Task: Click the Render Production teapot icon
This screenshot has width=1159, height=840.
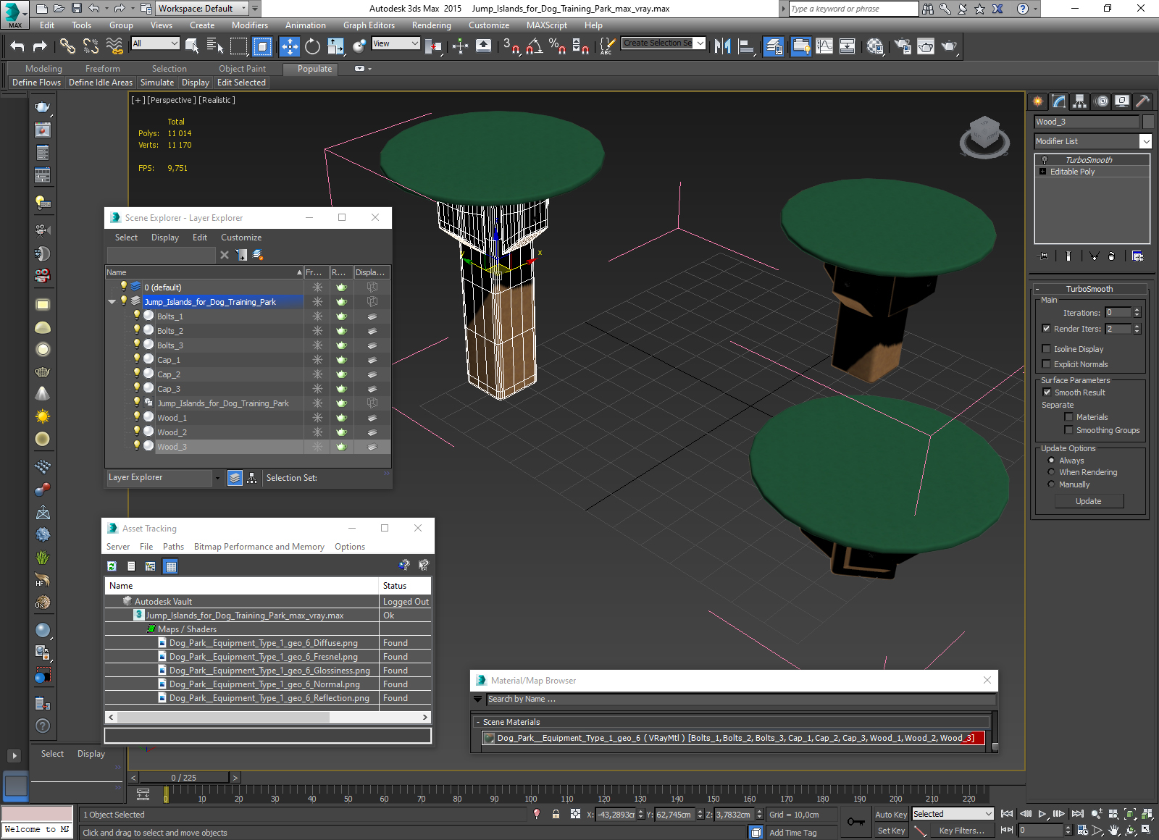Action: click(x=949, y=46)
